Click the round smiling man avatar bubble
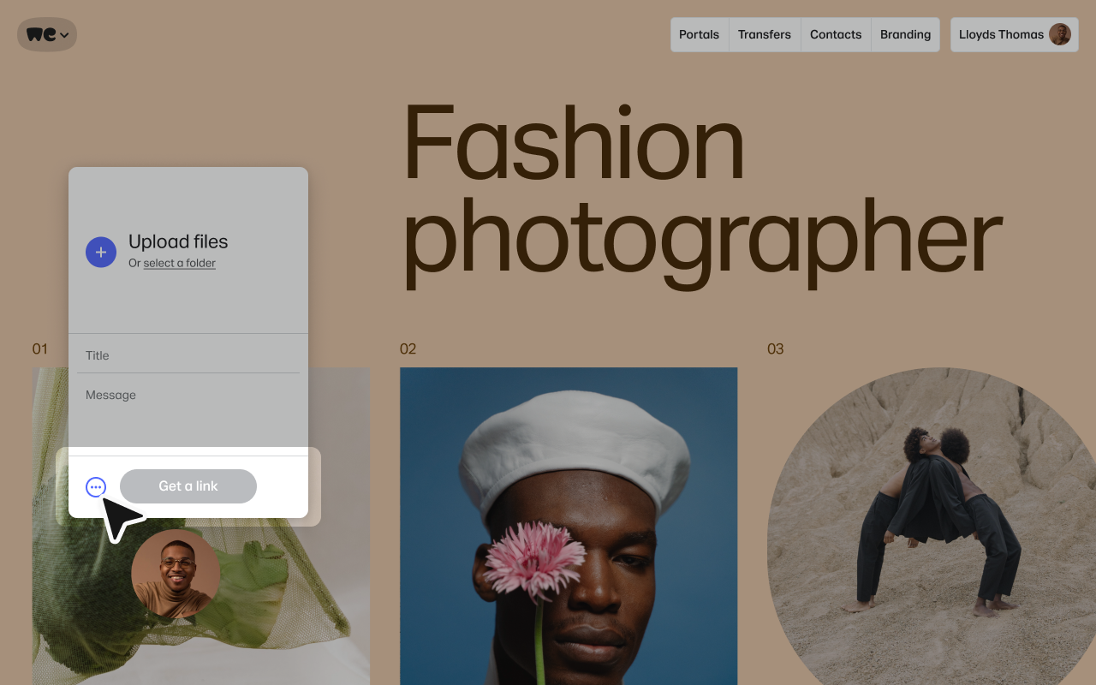 tap(176, 573)
